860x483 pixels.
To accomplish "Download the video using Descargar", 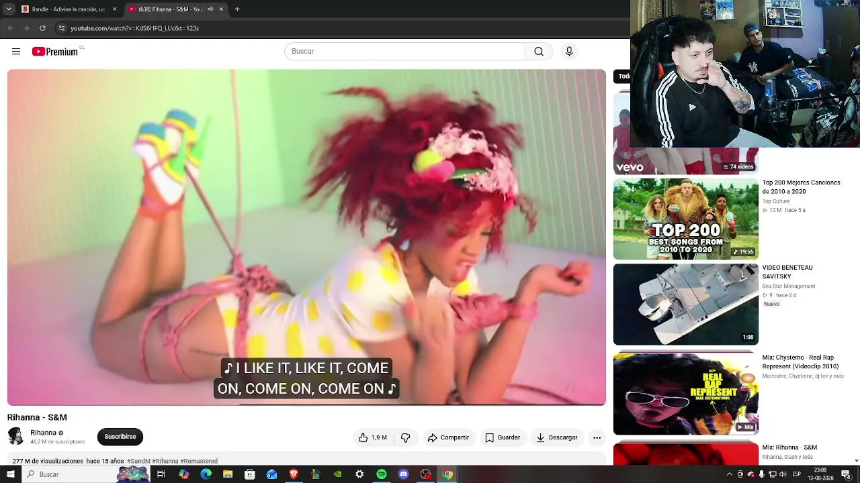I will pyautogui.click(x=556, y=437).
